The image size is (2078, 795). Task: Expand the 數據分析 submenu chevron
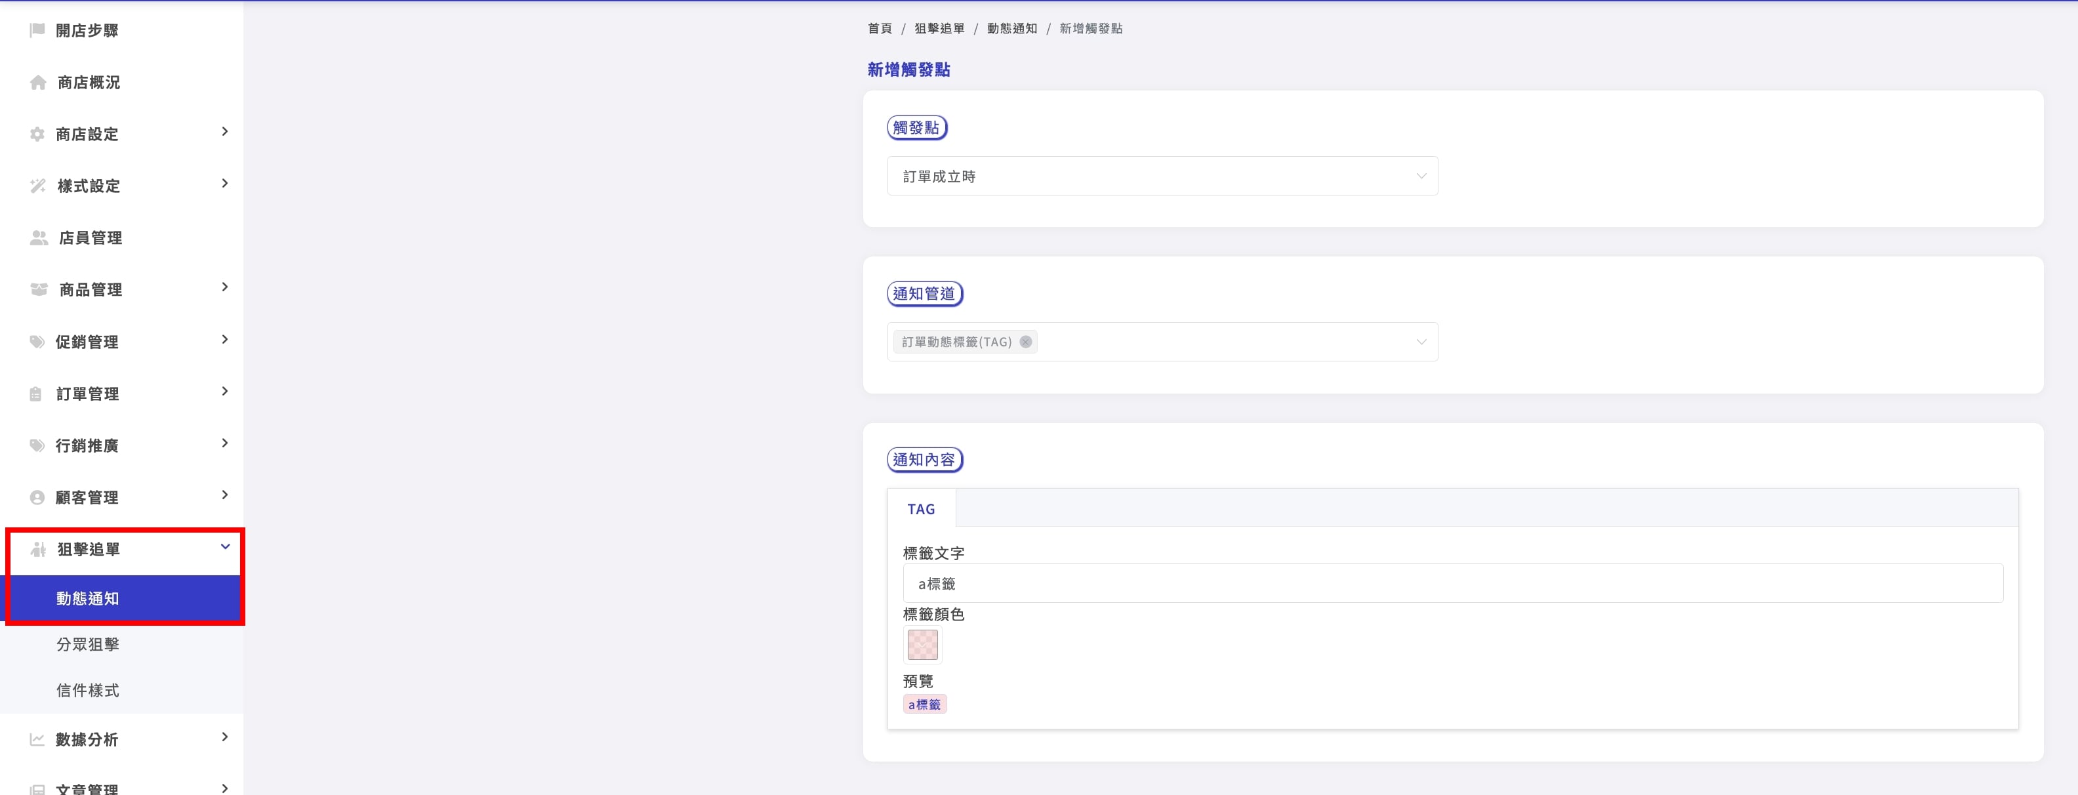point(225,737)
